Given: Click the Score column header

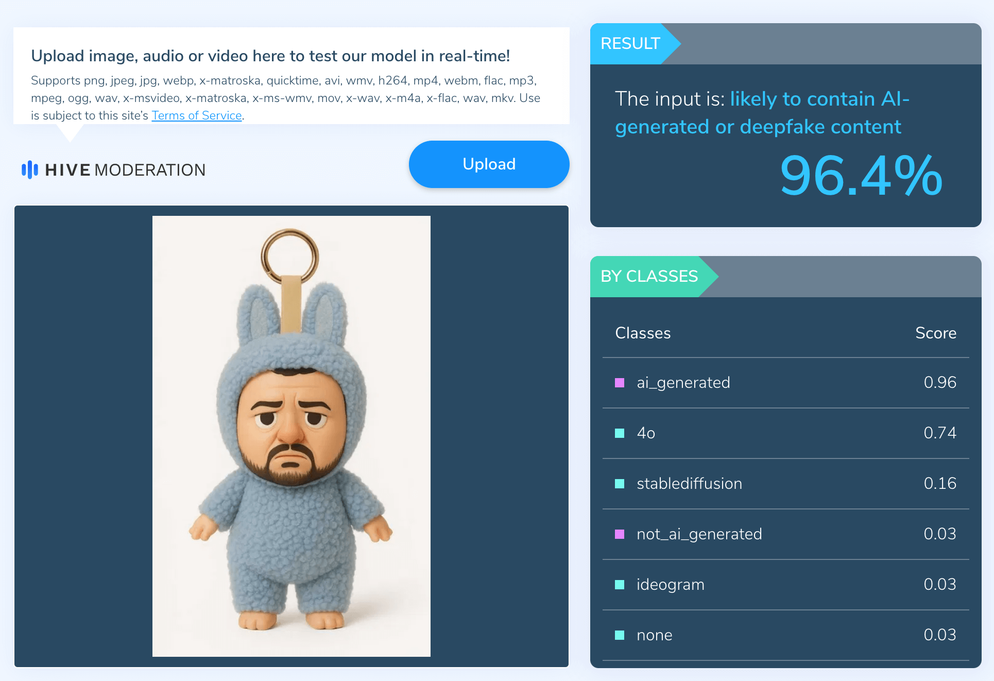Looking at the screenshot, I should 936,333.
